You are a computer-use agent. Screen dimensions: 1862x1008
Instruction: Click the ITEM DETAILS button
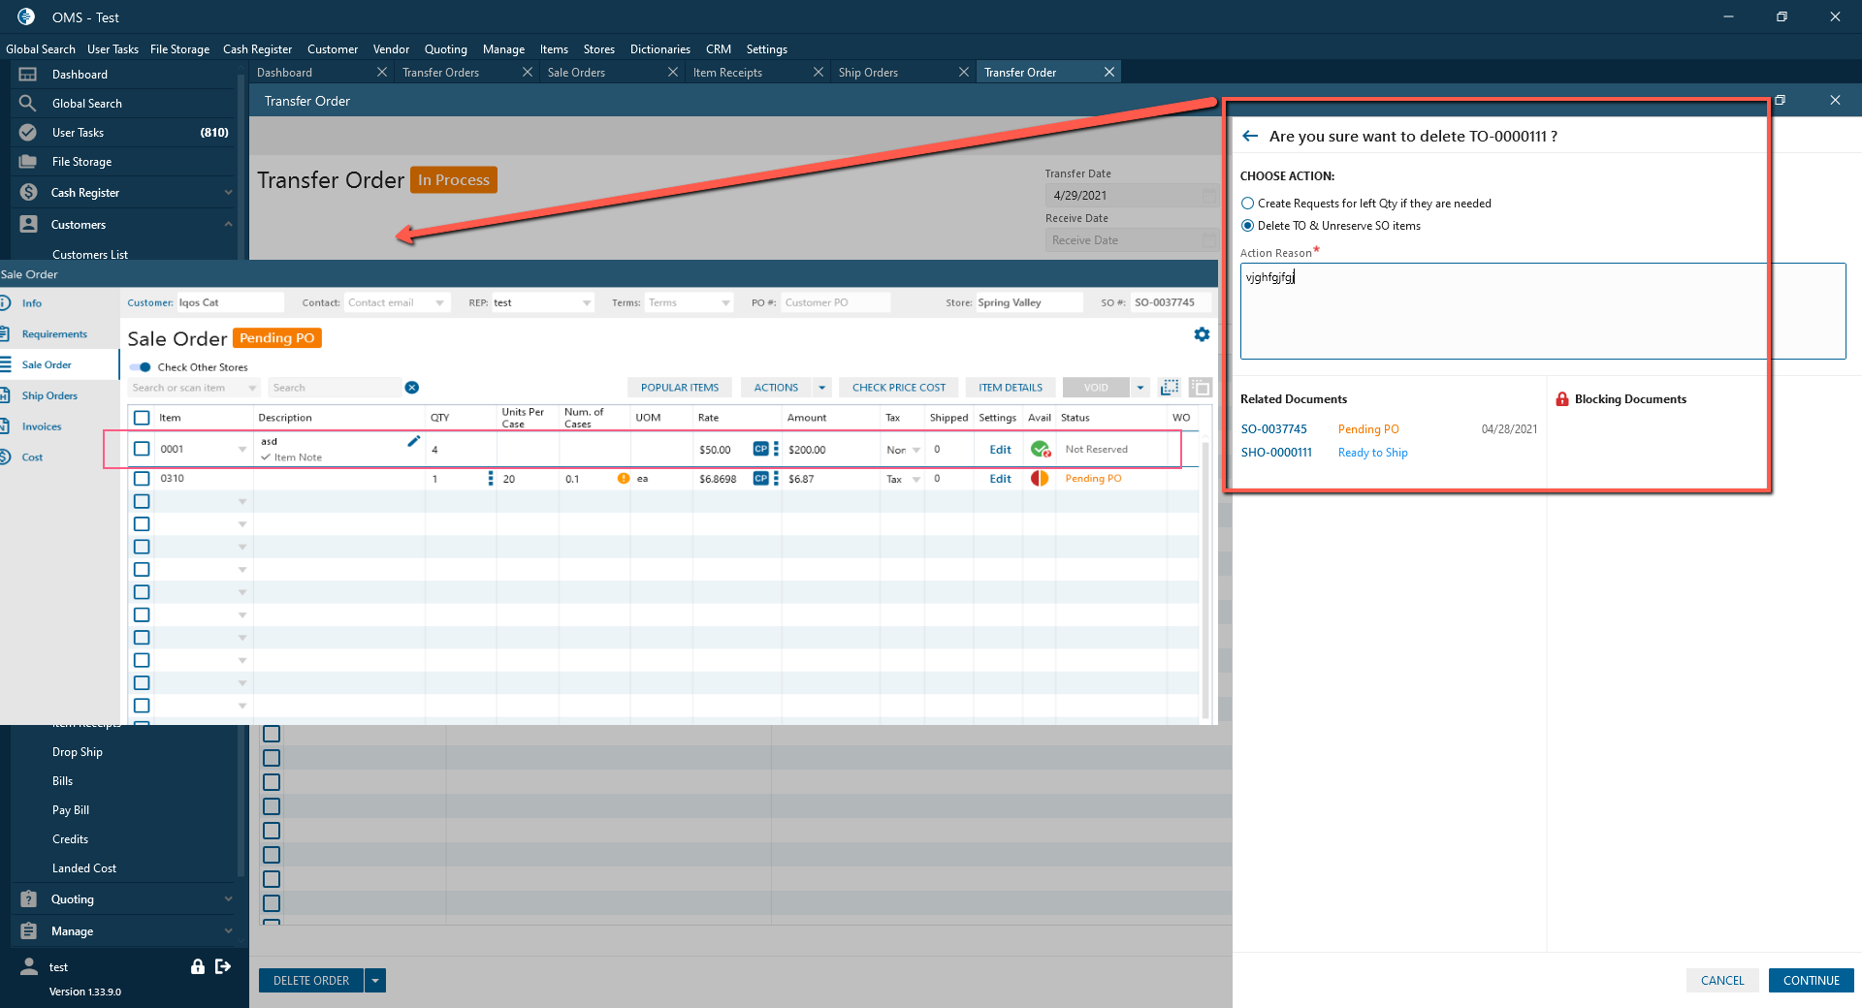tap(1011, 388)
